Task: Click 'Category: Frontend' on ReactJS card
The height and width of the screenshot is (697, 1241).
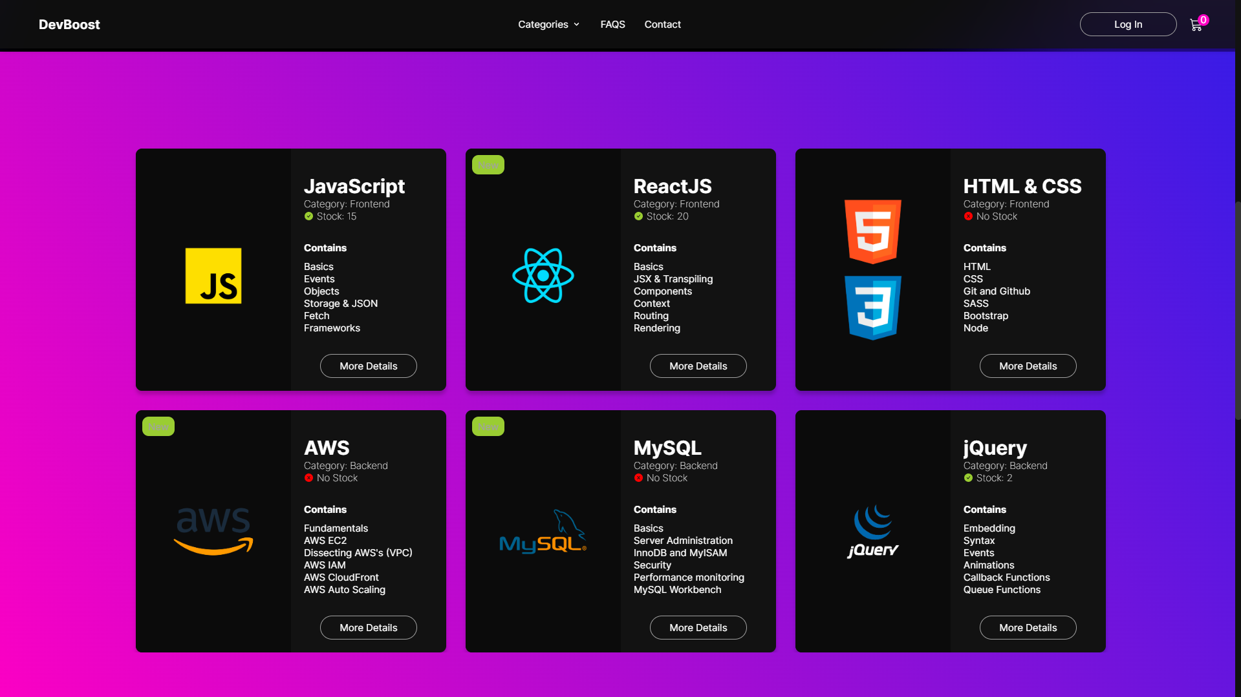Action: pyautogui.click(x=676, y=204)
